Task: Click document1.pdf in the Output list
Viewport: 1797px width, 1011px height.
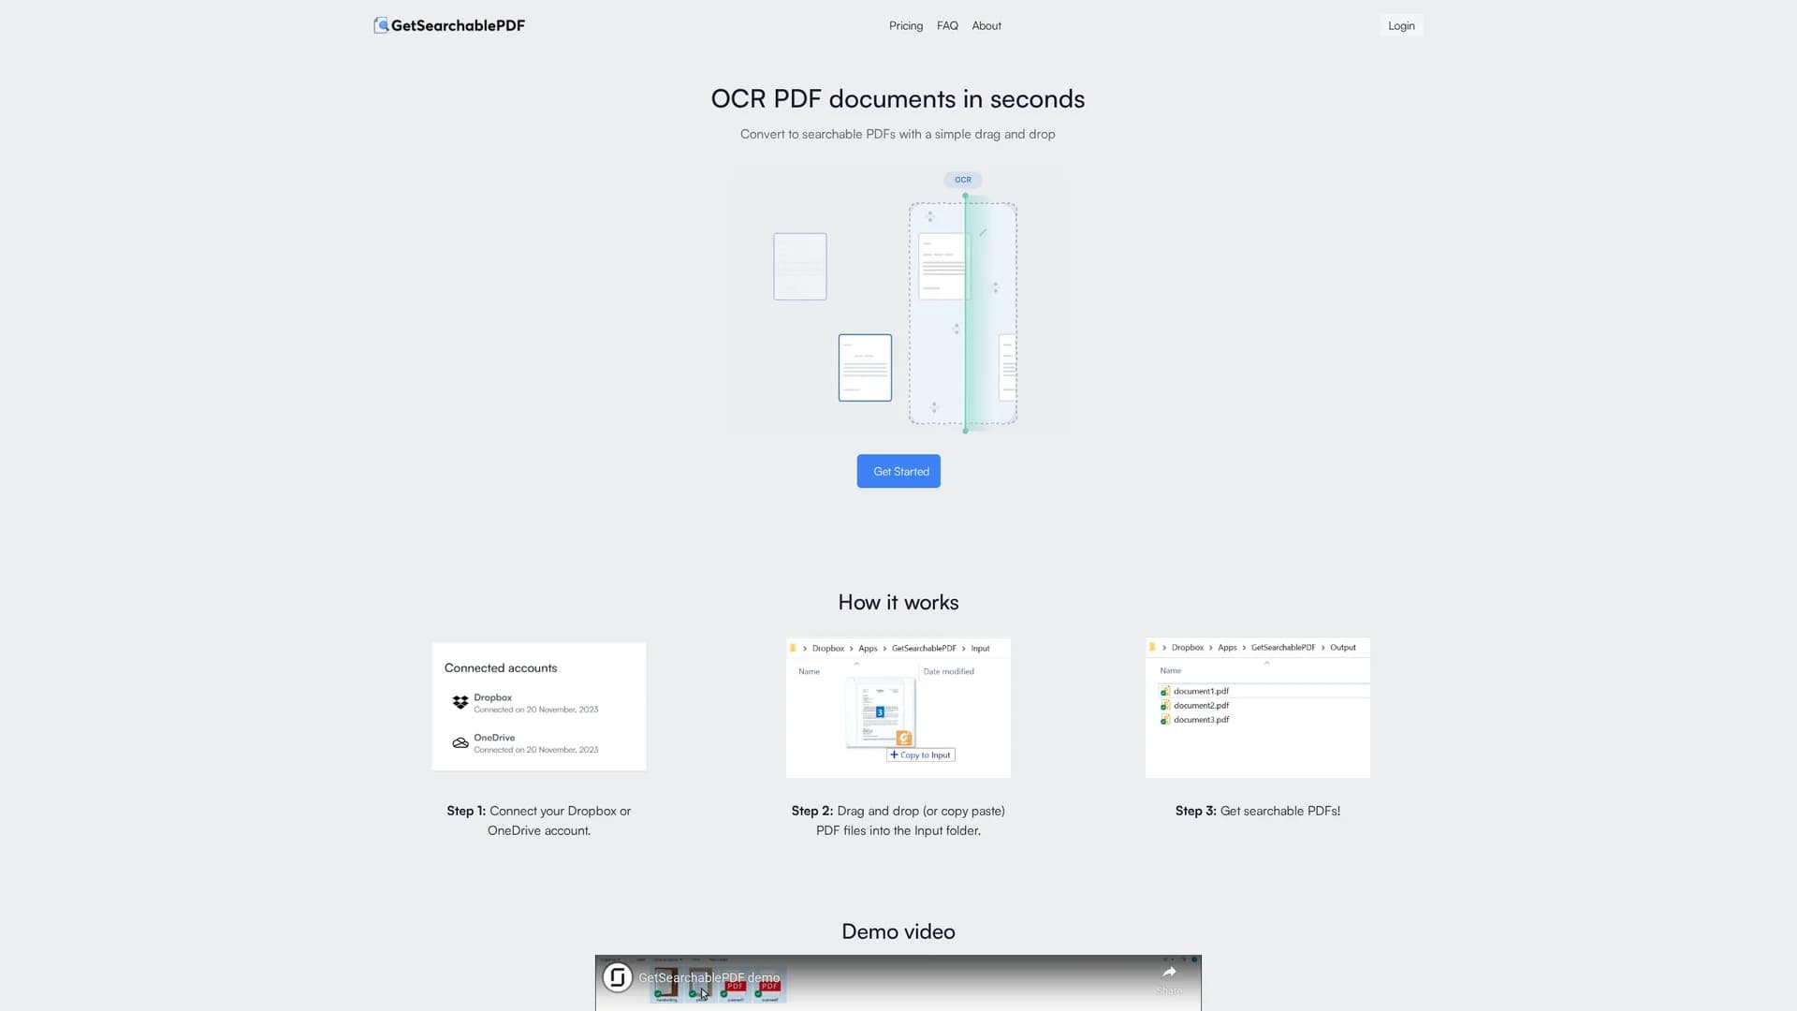Action: [x=1201, y=691]
